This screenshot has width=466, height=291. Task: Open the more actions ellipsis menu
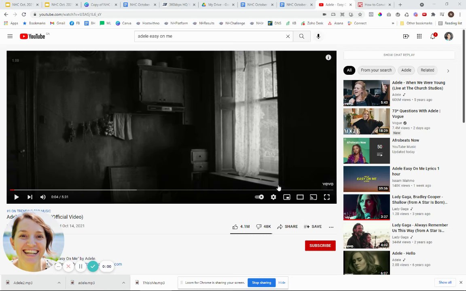pyautogui.click(x=331, y=227)
